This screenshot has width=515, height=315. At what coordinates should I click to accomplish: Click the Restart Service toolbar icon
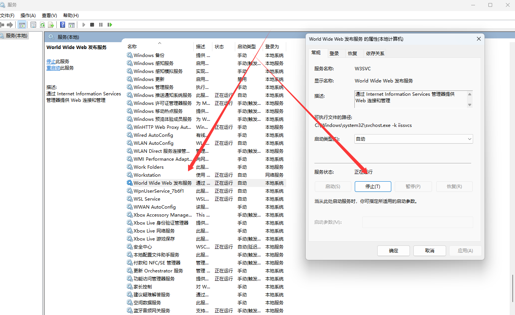(110, 25)
